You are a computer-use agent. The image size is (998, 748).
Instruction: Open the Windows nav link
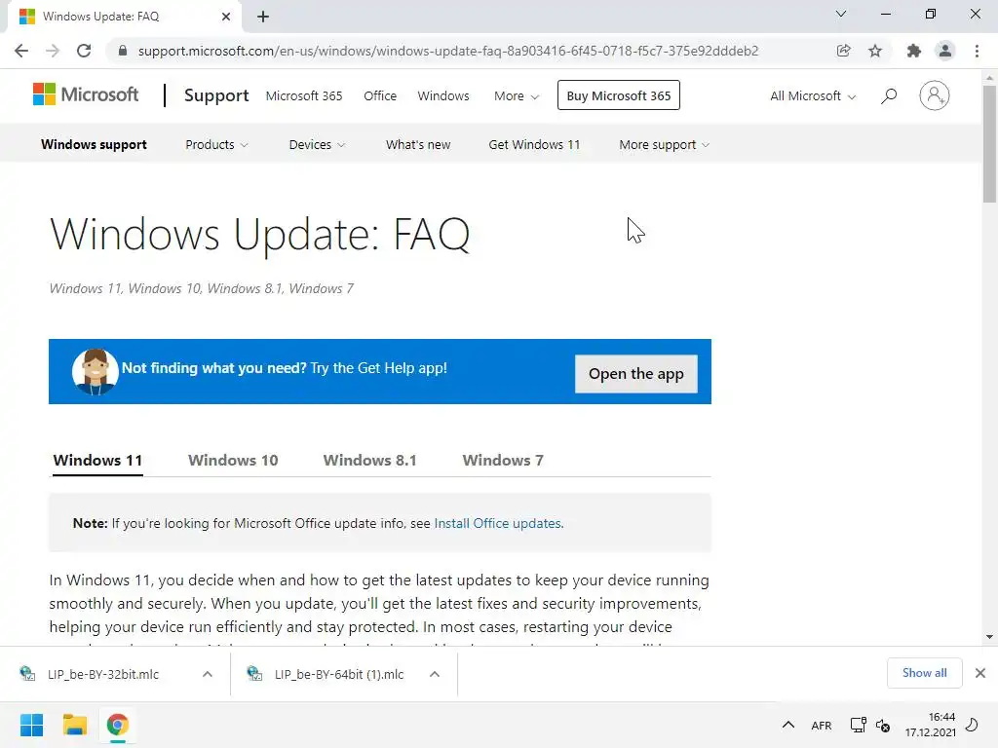pos(443,96)
